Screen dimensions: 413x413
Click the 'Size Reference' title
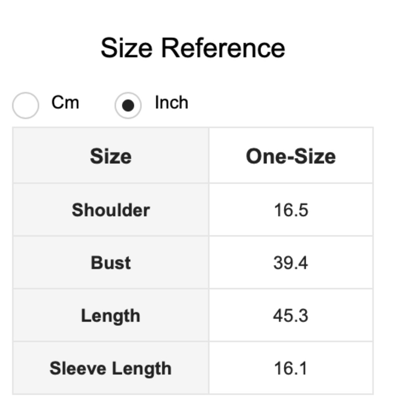[x=192, y=47]
